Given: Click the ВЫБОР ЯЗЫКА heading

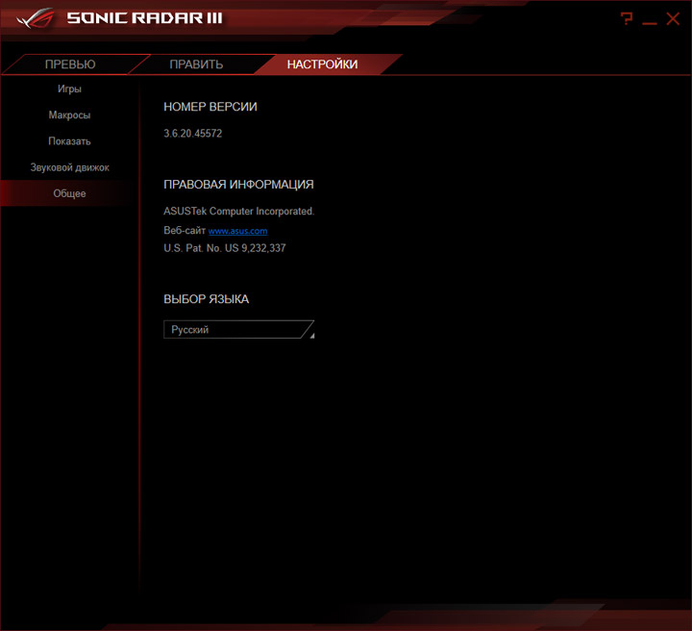Looking at the screenshot, I should pos(206,299).
